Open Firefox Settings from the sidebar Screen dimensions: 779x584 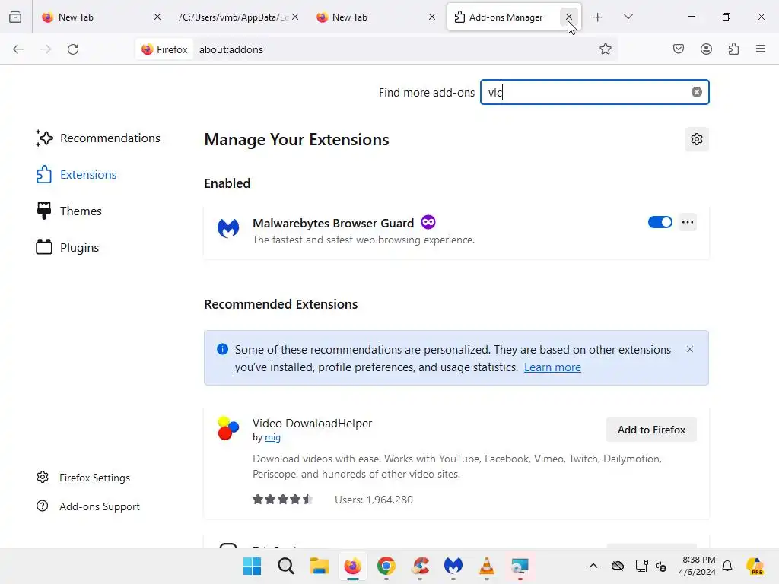[83, 478]
